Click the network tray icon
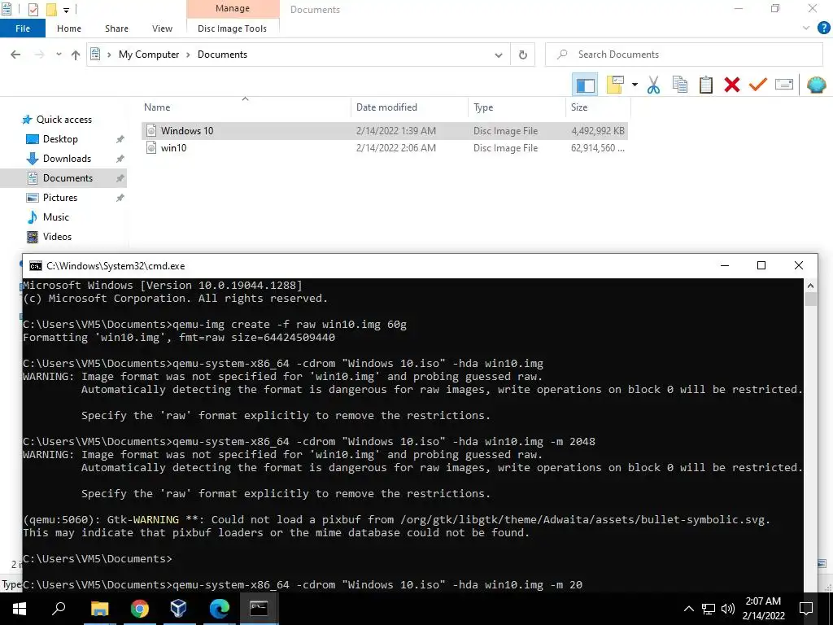 [709, 609]
